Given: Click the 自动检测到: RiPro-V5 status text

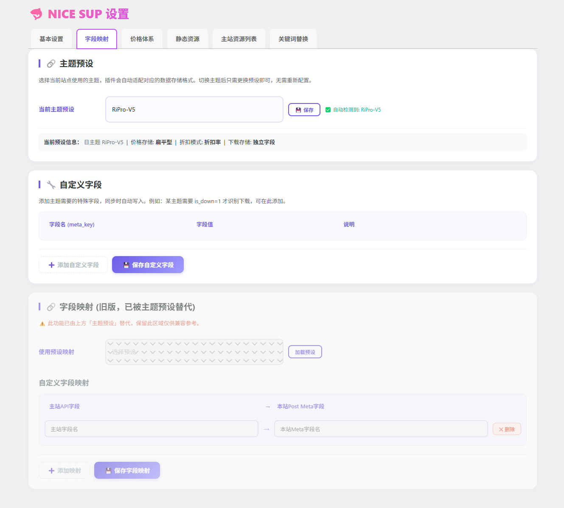Looking at the screenshot, I should 357,110.
